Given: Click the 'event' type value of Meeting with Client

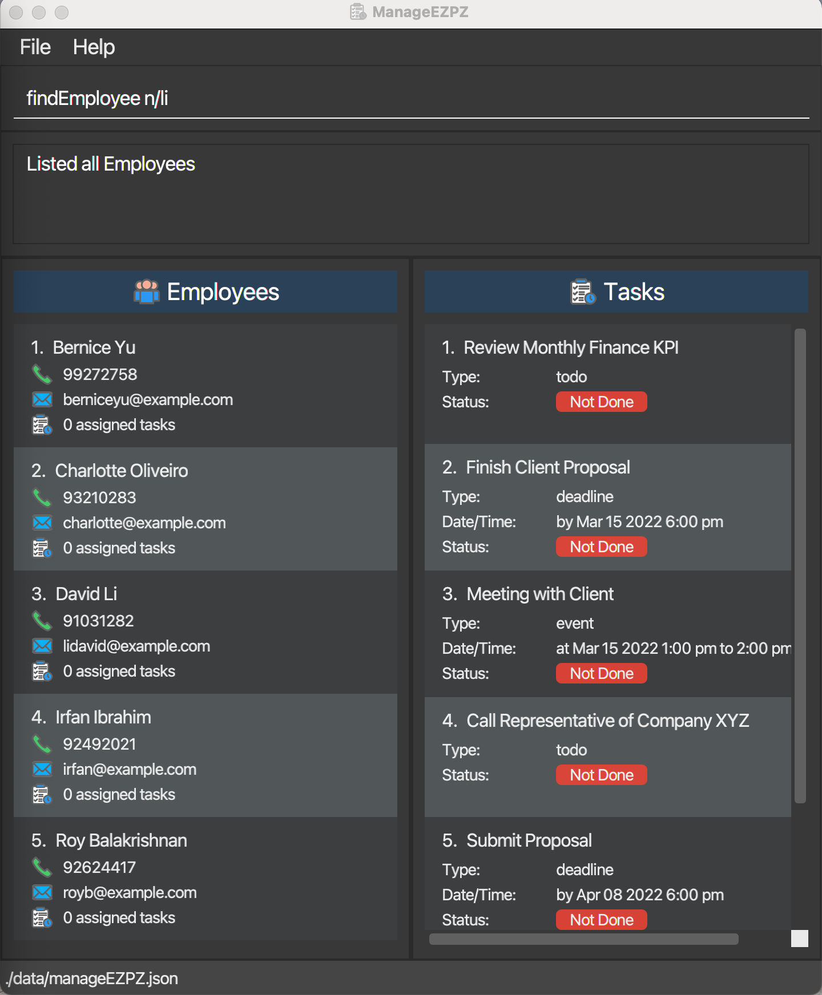Looking at the screenshot, I should point(575,623).
